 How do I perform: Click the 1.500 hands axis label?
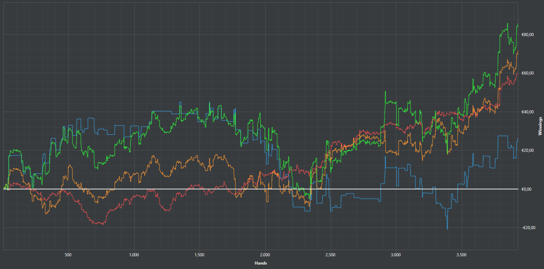tap(199, 255)
